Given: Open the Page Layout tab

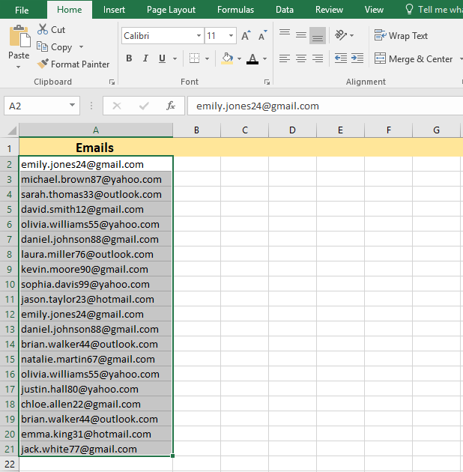Looking at the screenshot, I should [x=171, y=10].
